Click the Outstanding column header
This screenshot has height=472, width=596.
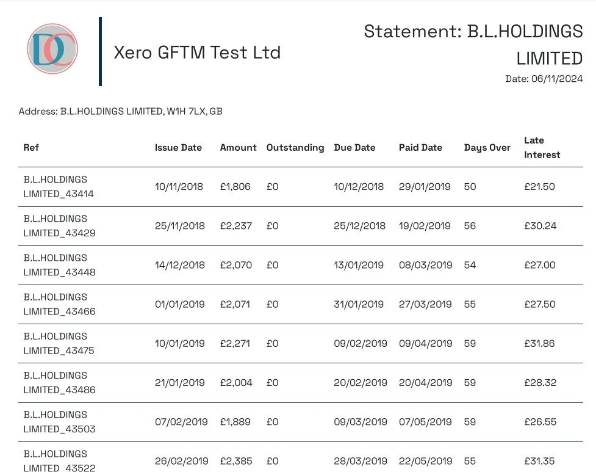pos(295,148)
